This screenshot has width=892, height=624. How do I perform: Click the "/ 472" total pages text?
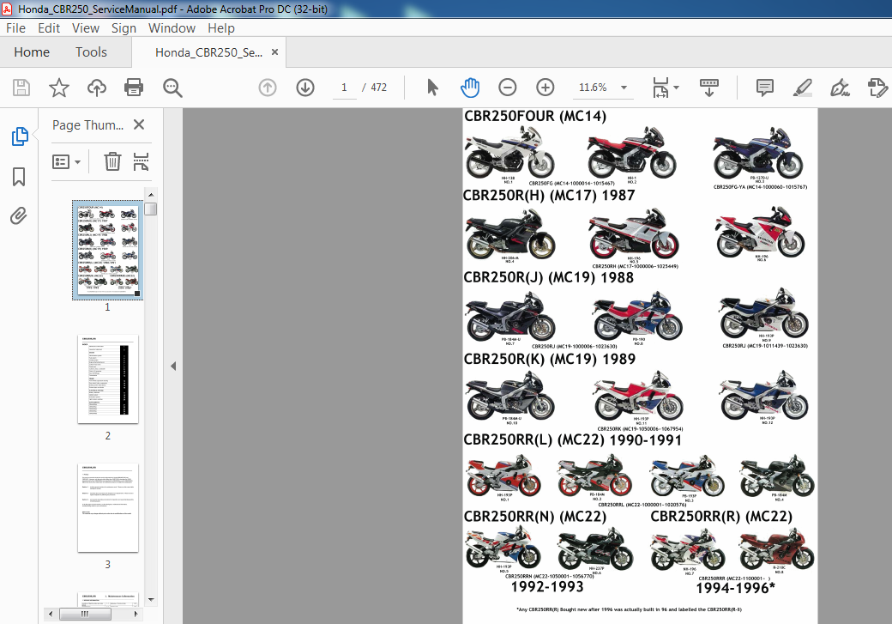click(374, 88)
